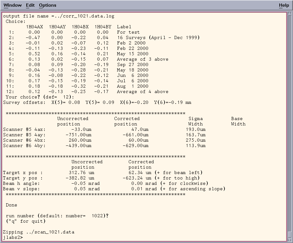Click 'Average of 4 above' label

[x=143, y=92]
